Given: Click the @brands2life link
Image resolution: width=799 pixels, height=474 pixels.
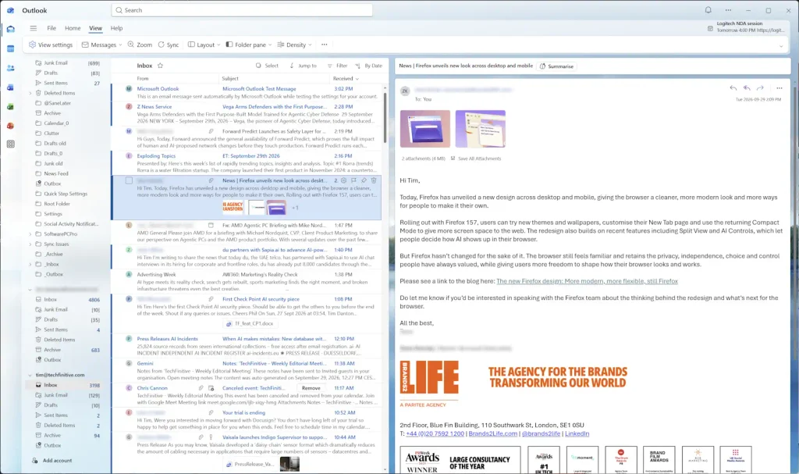Looking at the screenshot, I should coord(542,433).
